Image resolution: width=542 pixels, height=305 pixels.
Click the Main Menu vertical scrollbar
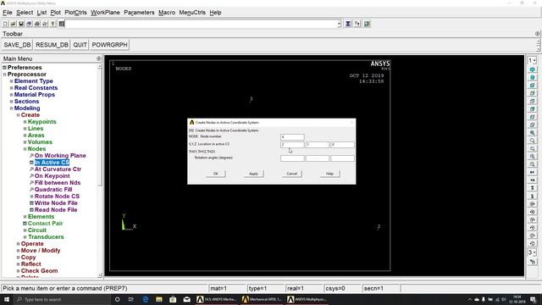pyautogui.click(x=100, y=170)
